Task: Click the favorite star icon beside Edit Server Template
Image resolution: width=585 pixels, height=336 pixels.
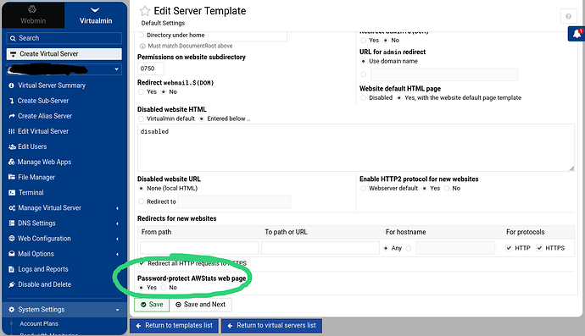Action: pyautogui.click(x=145, y=11)
